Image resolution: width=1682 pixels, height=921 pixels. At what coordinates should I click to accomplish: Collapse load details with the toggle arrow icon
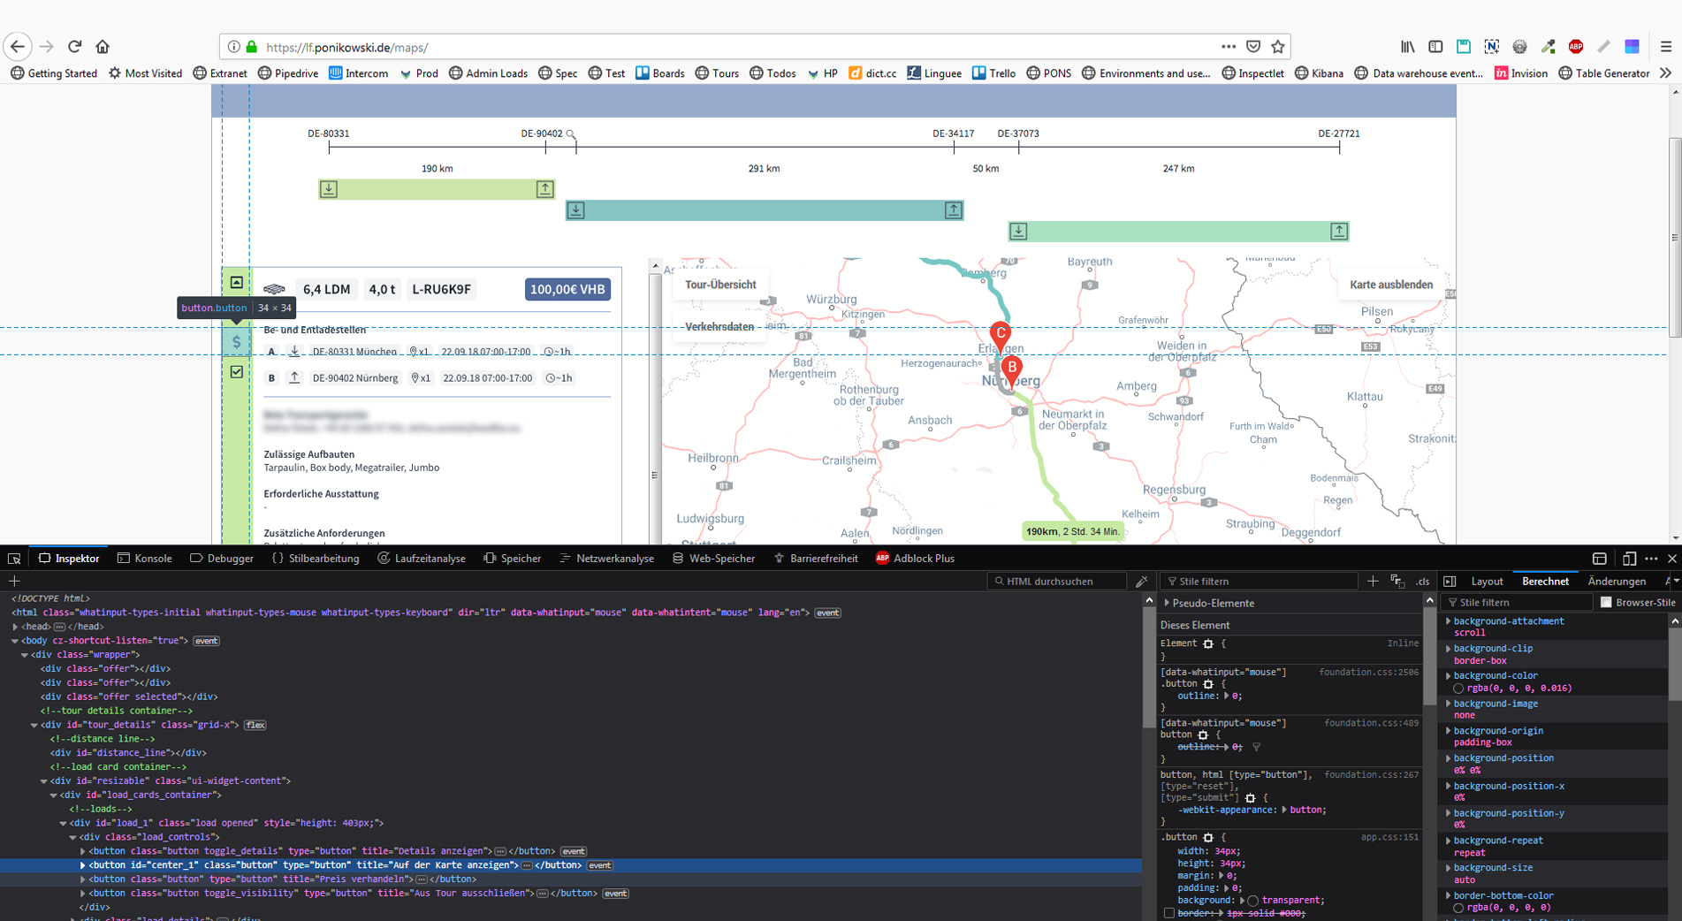(x=236, y=283)
